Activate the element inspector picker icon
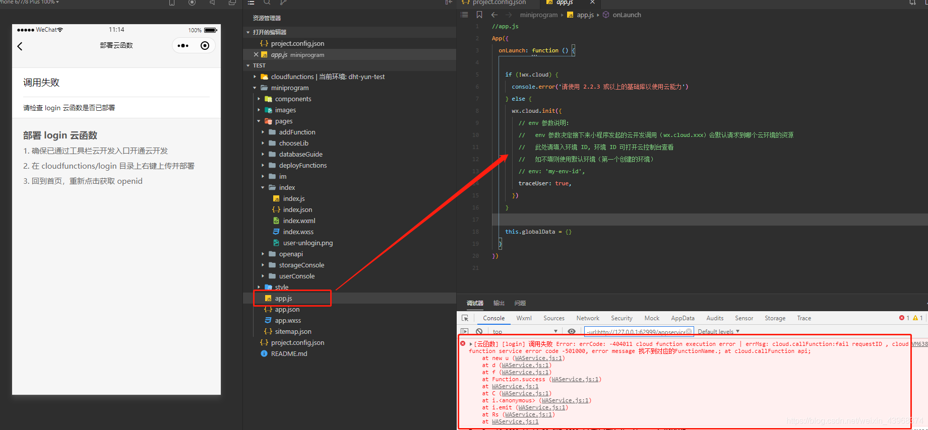Image resolution: width=928 pixels, height=430 pixels. [465, 318]
